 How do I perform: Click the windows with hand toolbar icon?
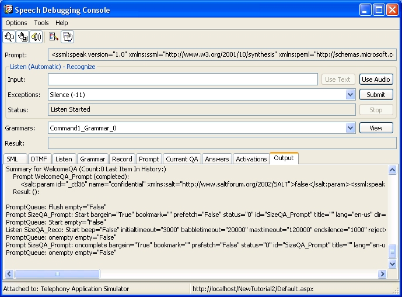click(x=68, y=37)
